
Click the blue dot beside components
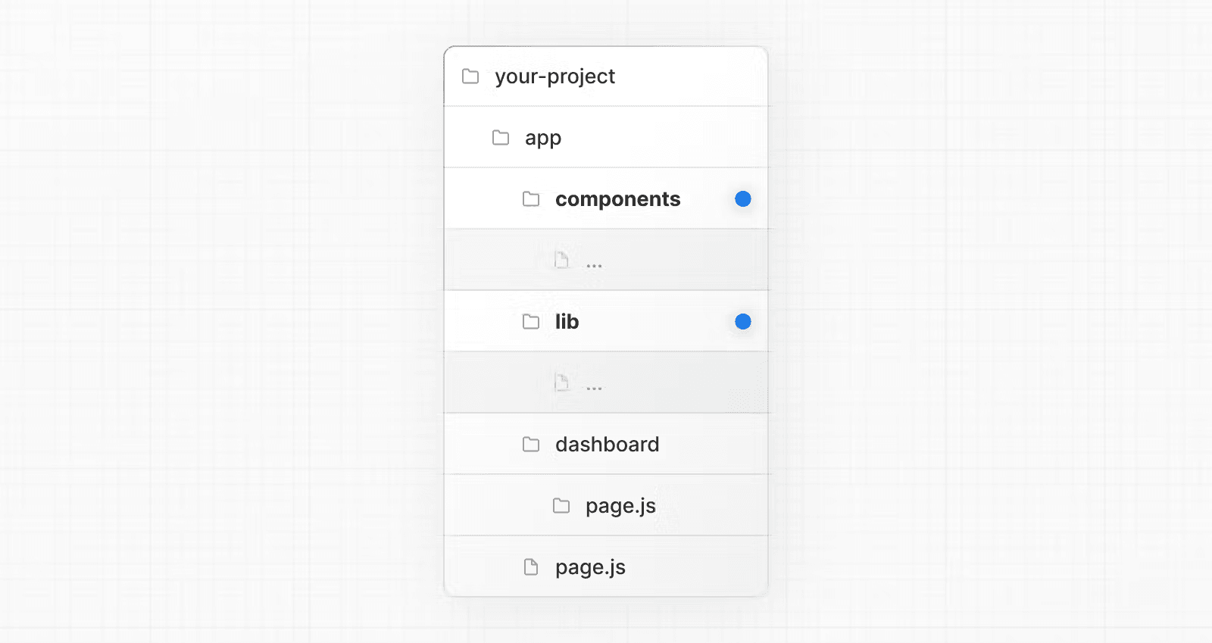tap(743, 199)
